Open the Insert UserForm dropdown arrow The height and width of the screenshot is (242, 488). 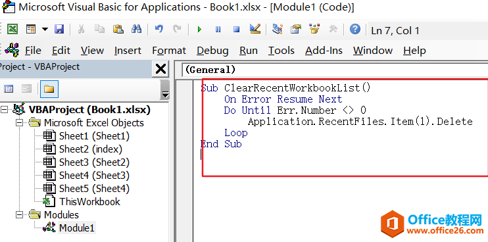pos(45,30)
